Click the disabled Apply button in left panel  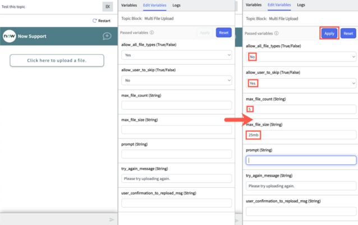tap(205, 33)
